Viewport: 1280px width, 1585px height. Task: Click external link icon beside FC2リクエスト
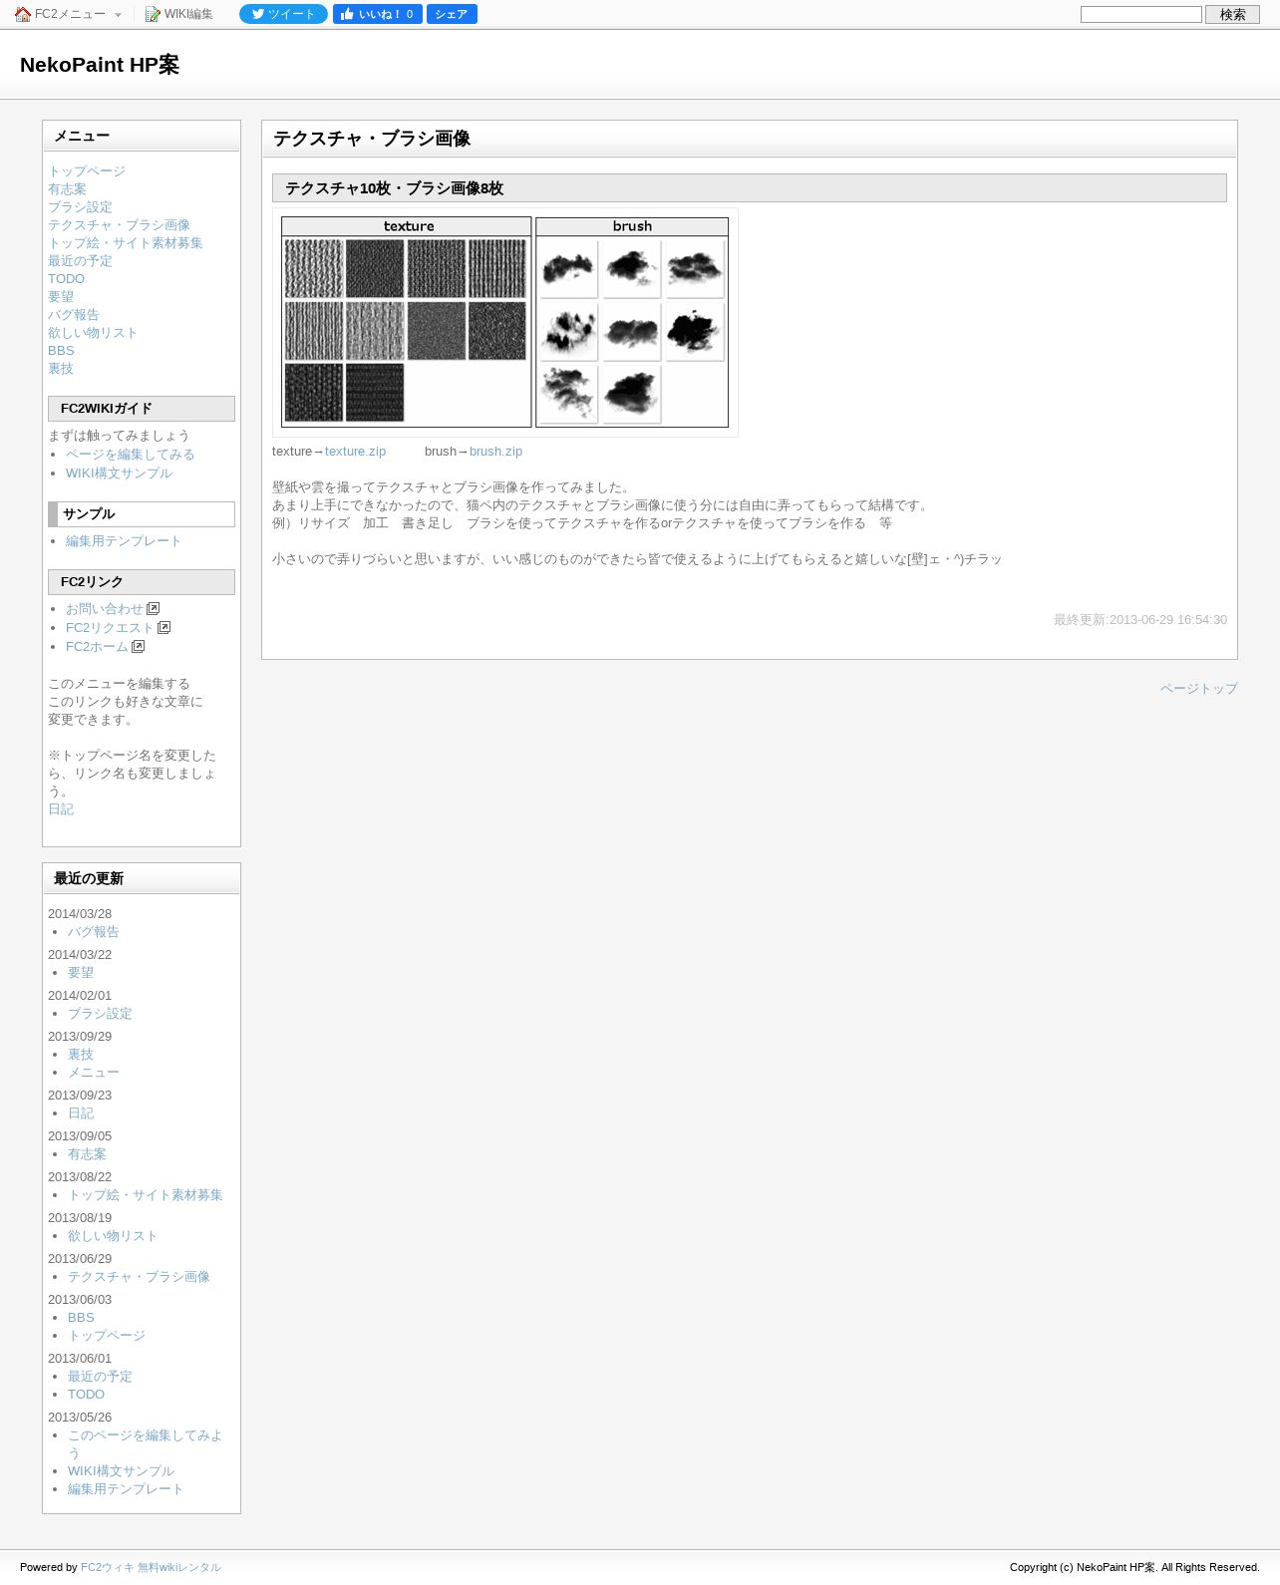tap(164, 628)
